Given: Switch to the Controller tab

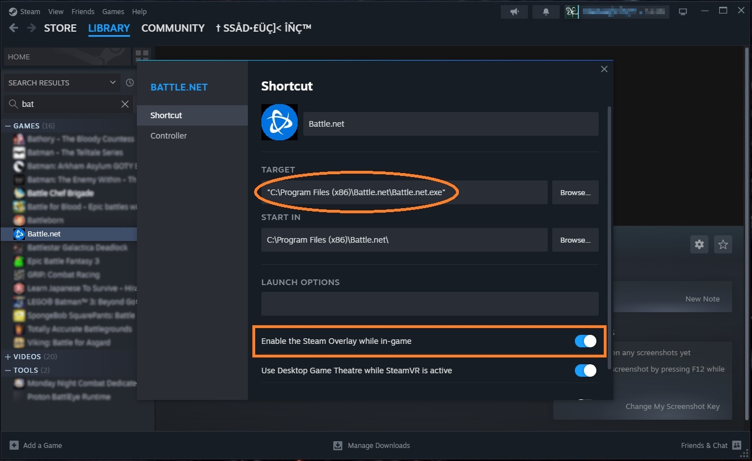Looking at the screenshot, I should (169, 136).
